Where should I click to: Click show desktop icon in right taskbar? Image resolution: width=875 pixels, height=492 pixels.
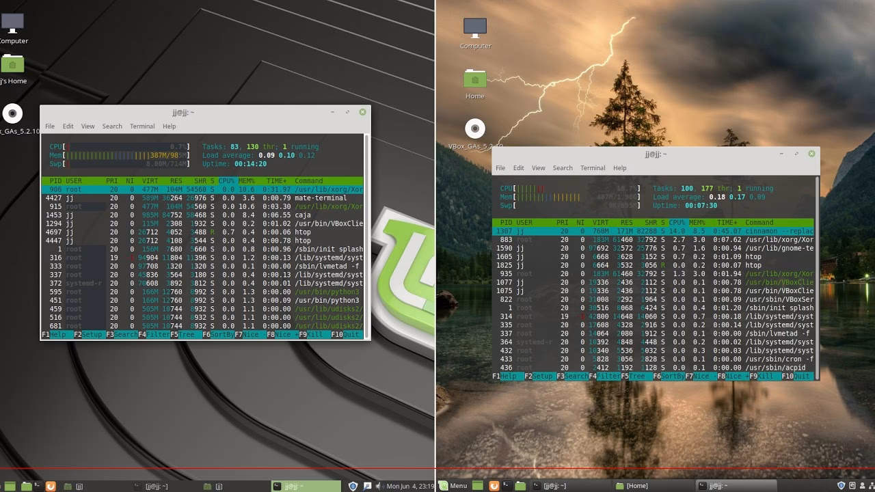pos(478,486)
